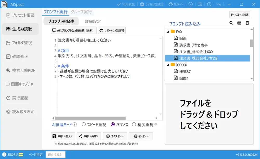The height and width of the screenshot is (159, 260).
Task: Select 精度重視 radio button
Action: [134, 124]
